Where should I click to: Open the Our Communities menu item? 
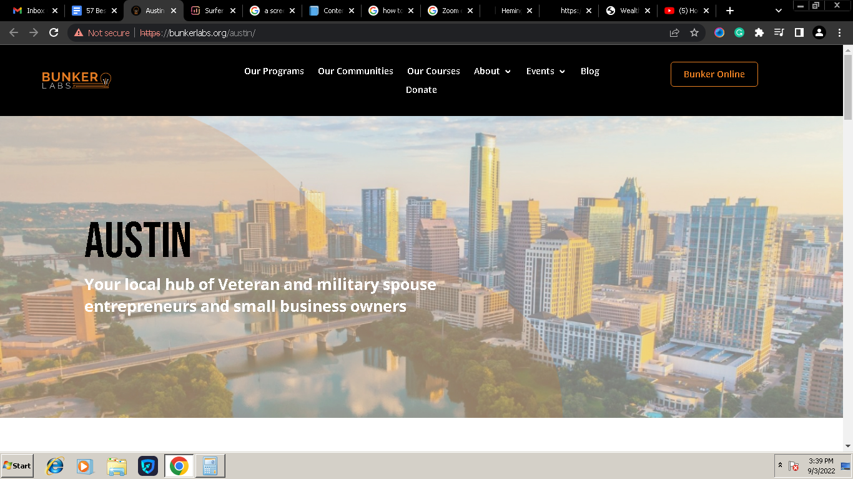(355, 71)
